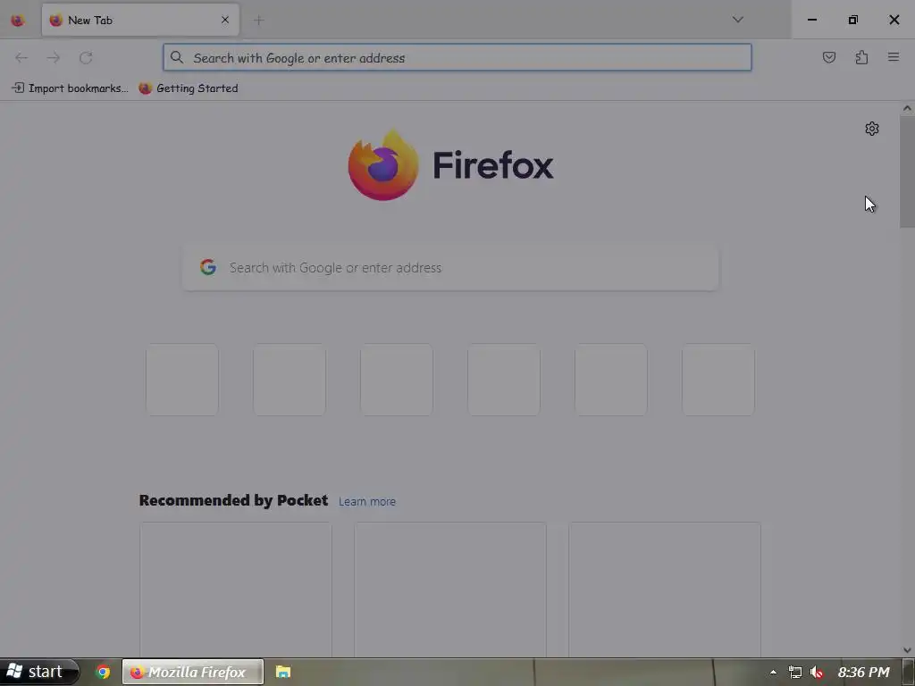Viewport: 915px width, 686px height.
Task: Focus the address bar field
Action: (457, 57)
